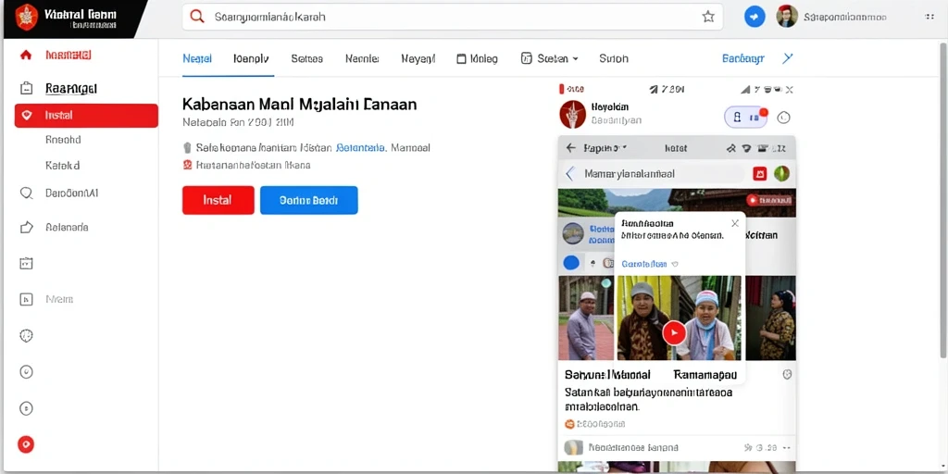
Task: Focus the preview Memarylanalanfaal search field
Action: 660,174
